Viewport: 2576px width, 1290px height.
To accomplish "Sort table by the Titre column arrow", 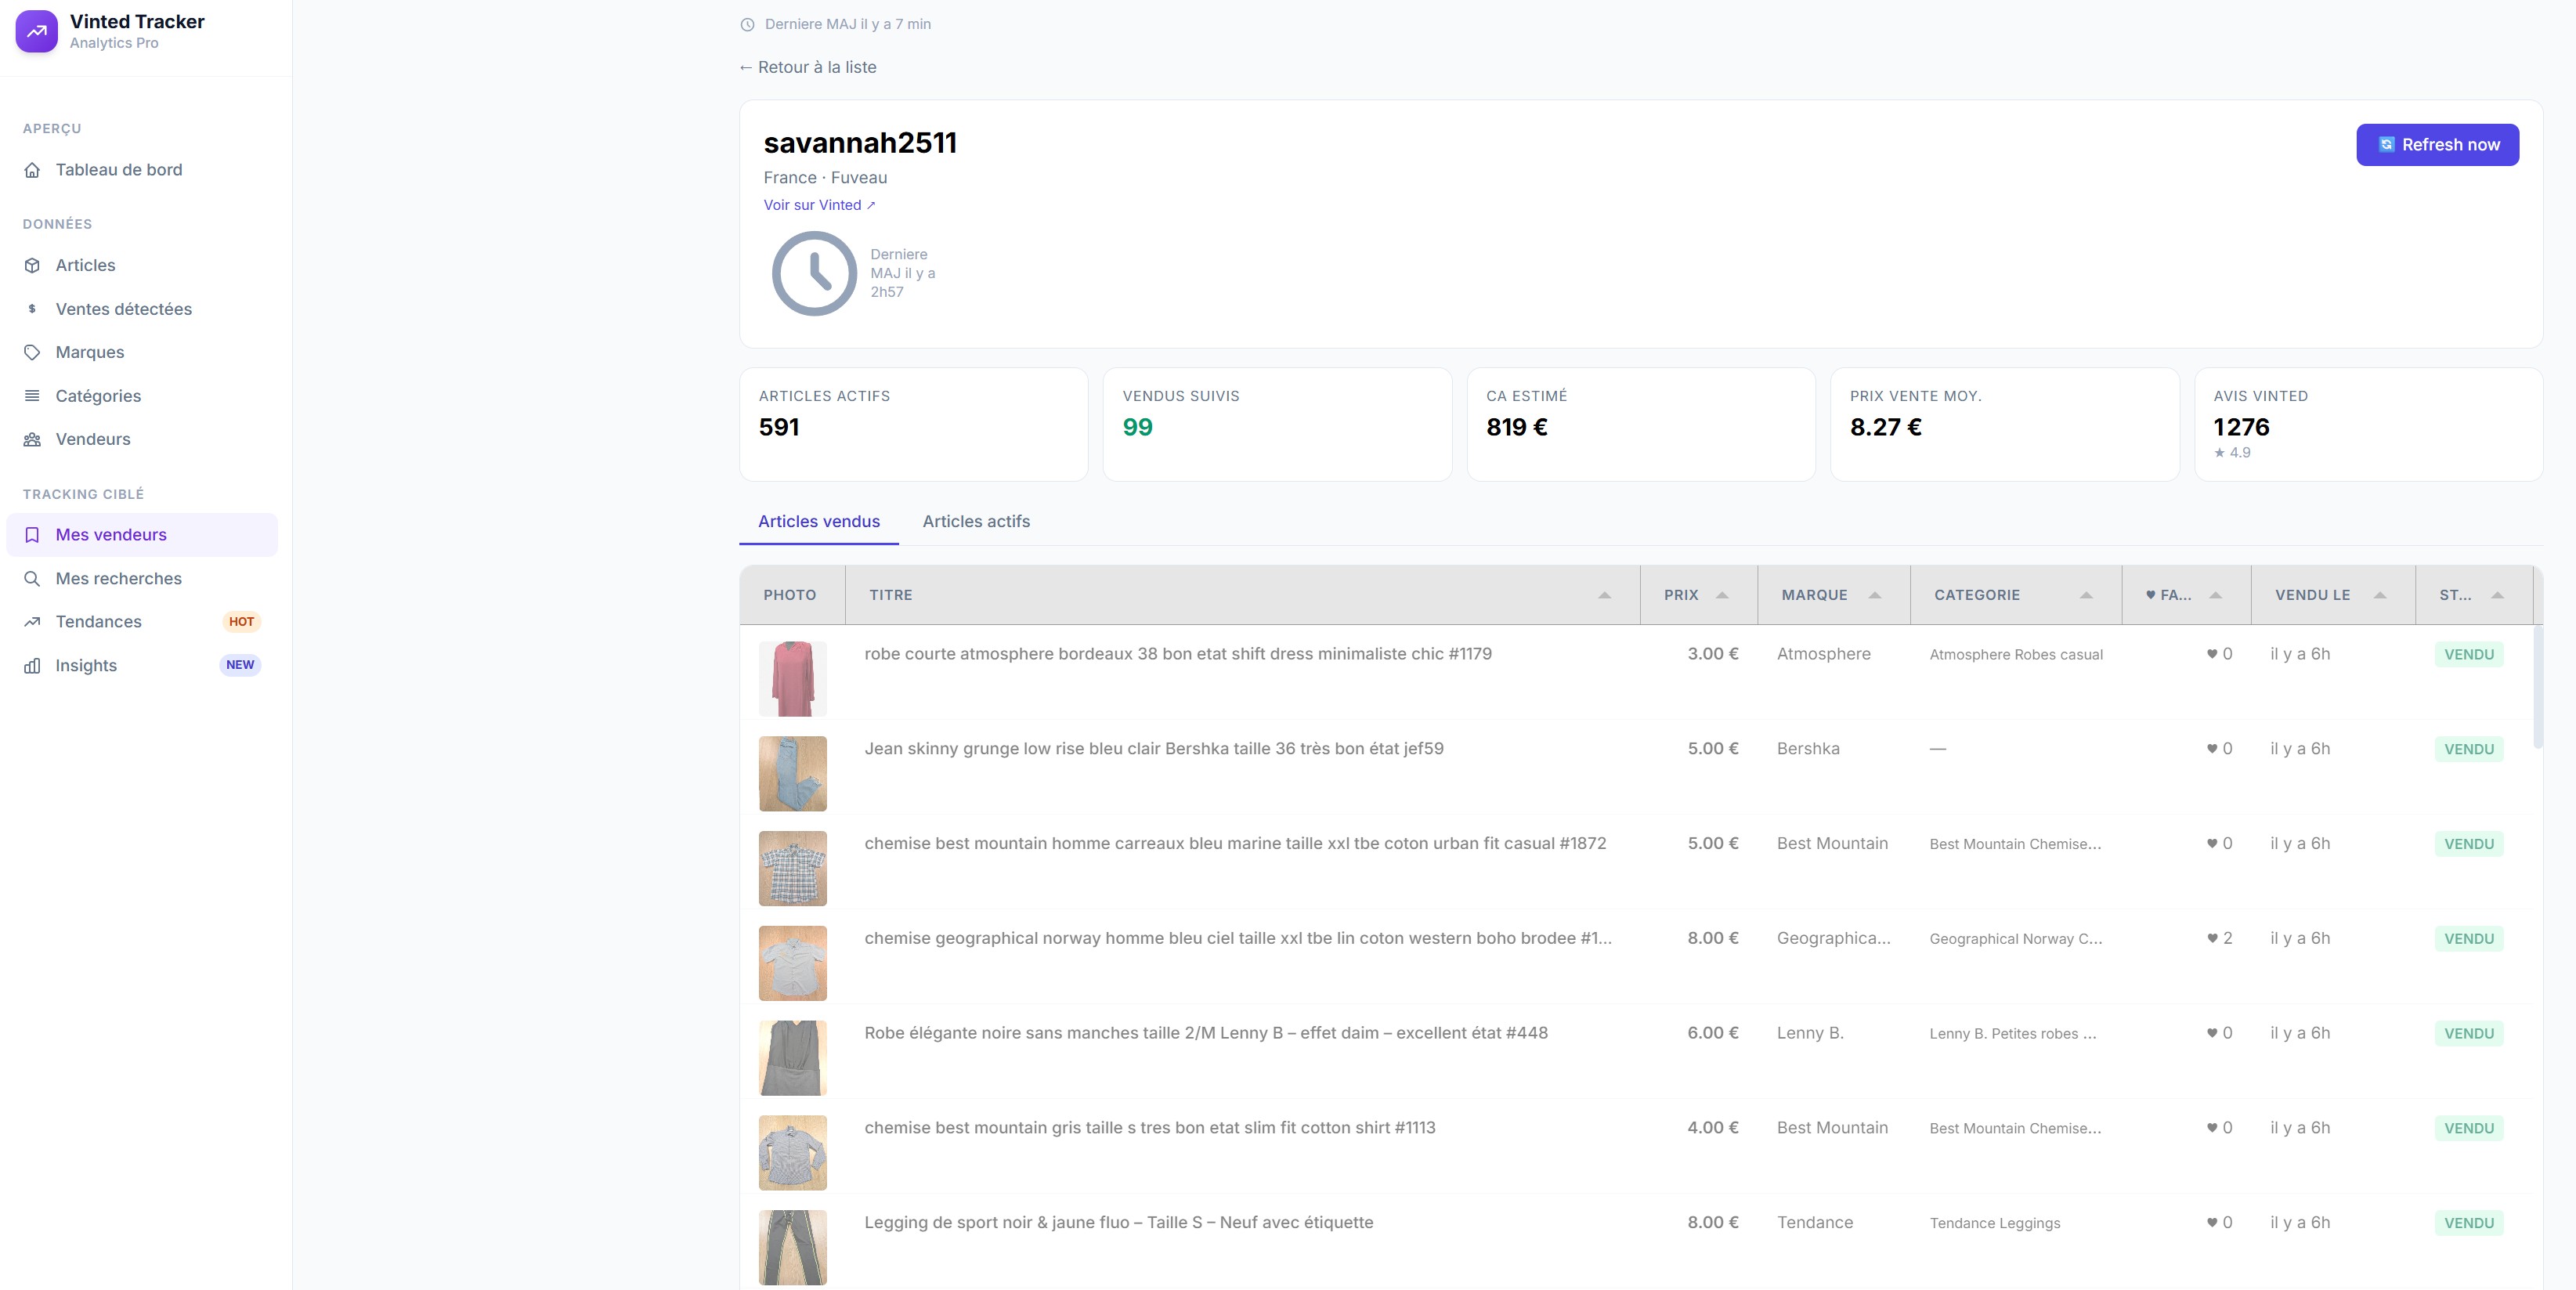I will (x=1604, y=595).
